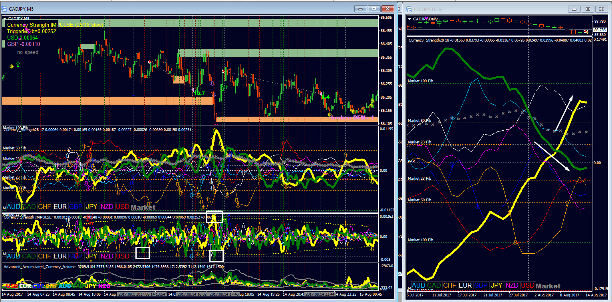Click CAD currency button in the Daily window

pos(434,286)
